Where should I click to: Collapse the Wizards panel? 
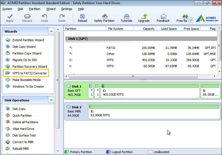coord(51,31)
